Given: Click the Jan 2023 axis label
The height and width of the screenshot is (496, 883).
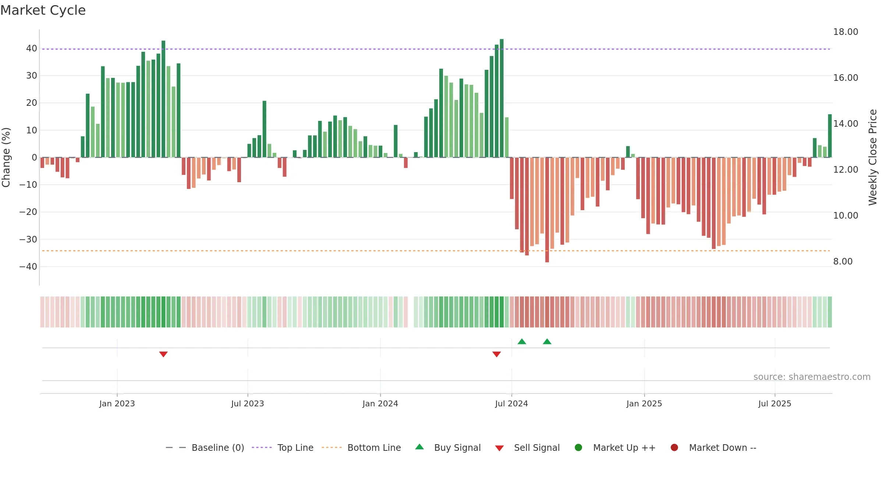Looking at the screenshot, I should point(117,404).
